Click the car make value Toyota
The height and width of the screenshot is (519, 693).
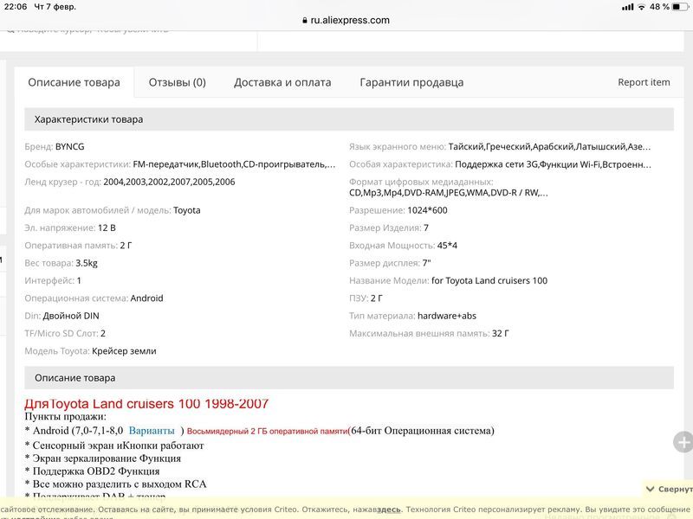tap(187, 210)
